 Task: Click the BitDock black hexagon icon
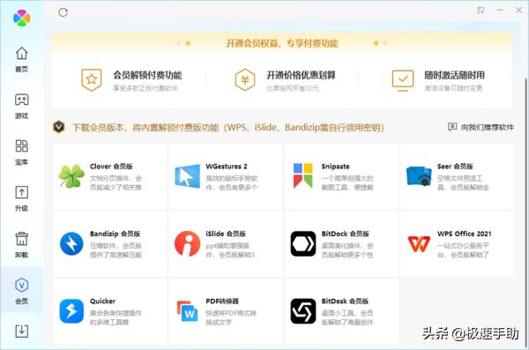point(303,243)
